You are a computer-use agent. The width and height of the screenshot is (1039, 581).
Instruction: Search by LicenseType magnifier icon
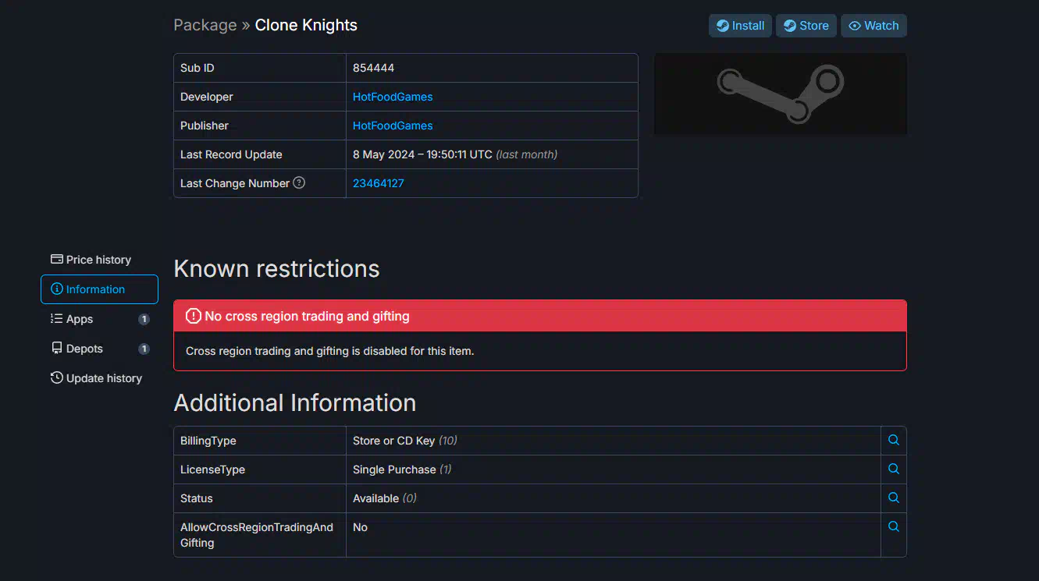(x=894, y=469)
